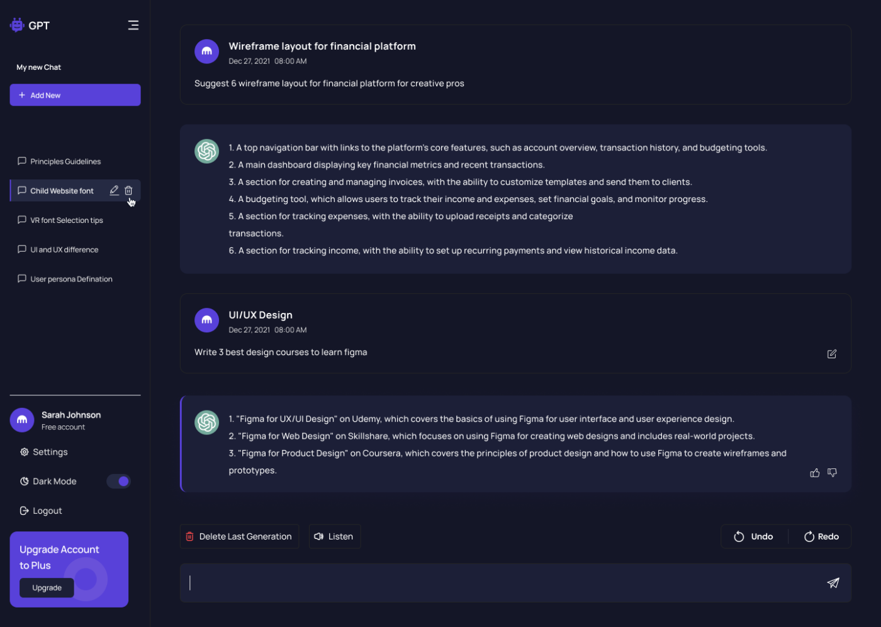Click the GPT robot logo

[x=17, y=25]
